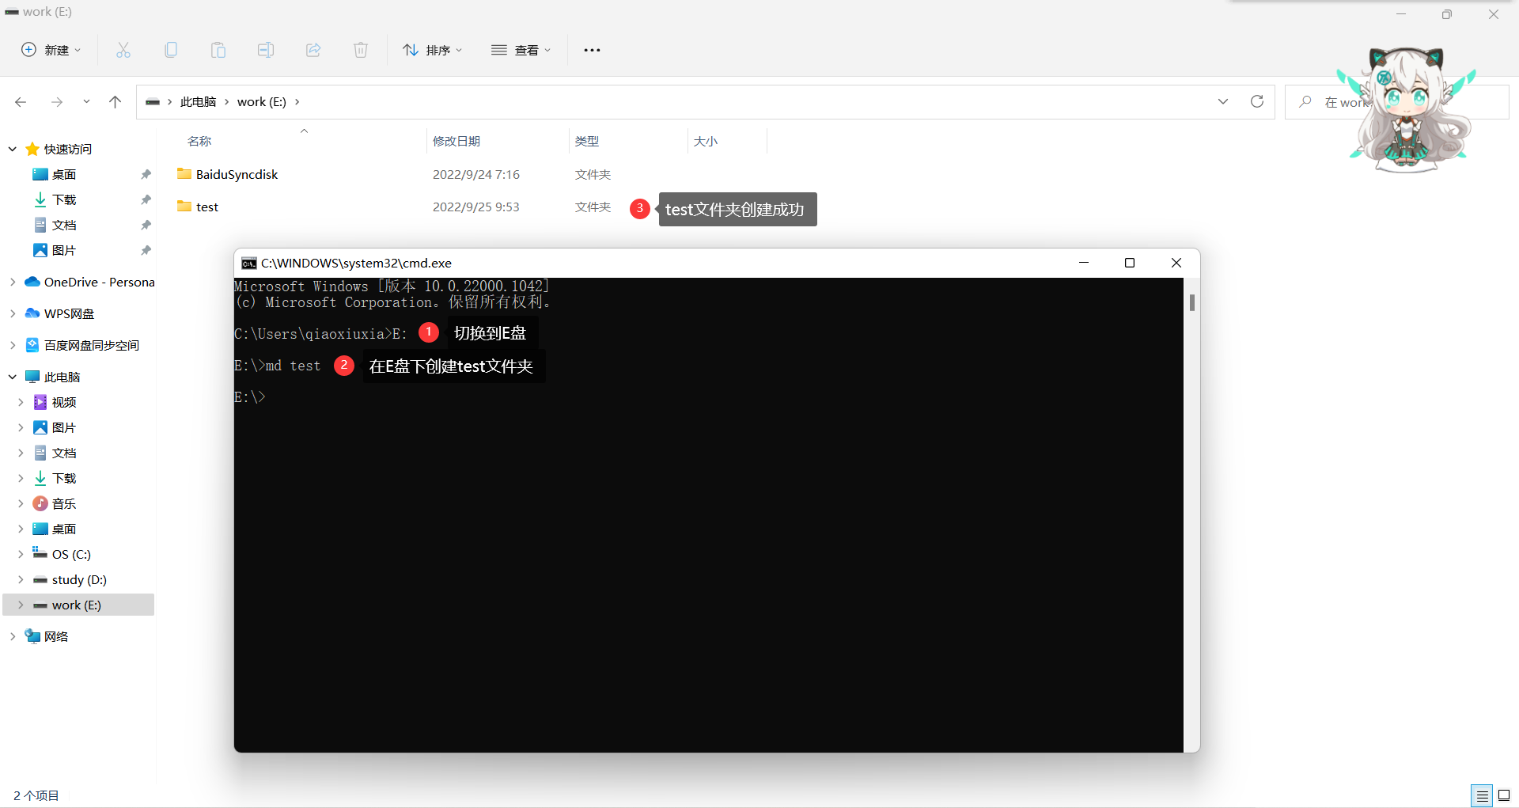Viewport: 1519px width, 808px height.
Task: Click the cmd window vertical scrollbar thumb
Action: tap(1191, 302)
